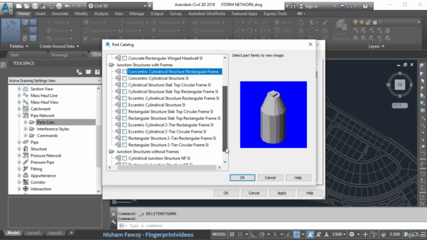Click the Part Catalog horizontal scrollbar thumb

[x=167, y=167]
